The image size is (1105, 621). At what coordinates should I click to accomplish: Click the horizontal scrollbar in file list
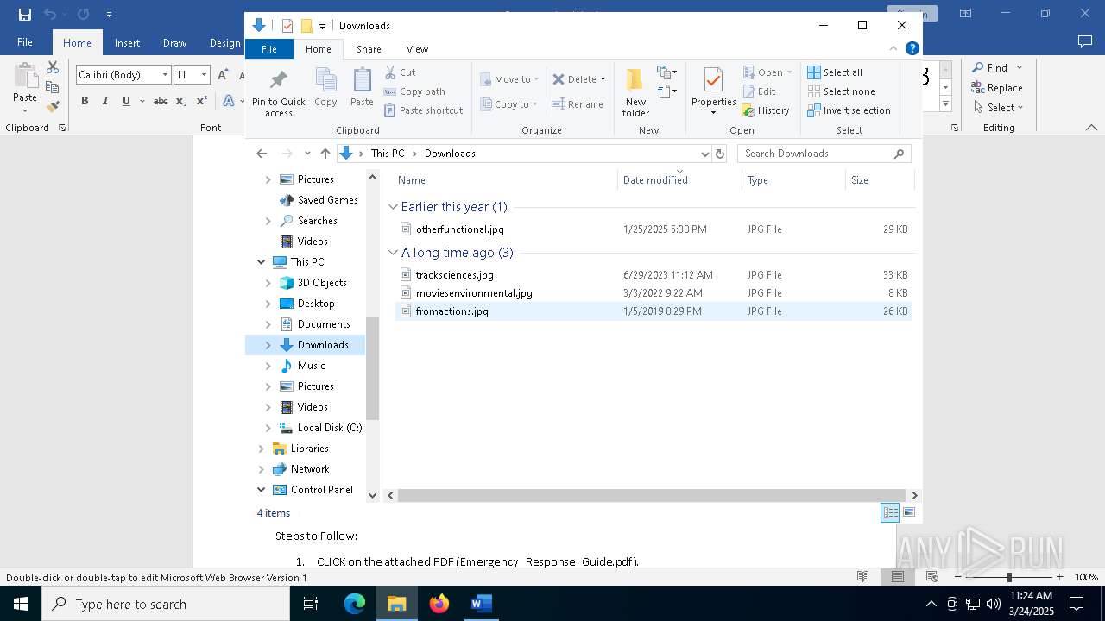pyautogui.click(x=652, y=495)
